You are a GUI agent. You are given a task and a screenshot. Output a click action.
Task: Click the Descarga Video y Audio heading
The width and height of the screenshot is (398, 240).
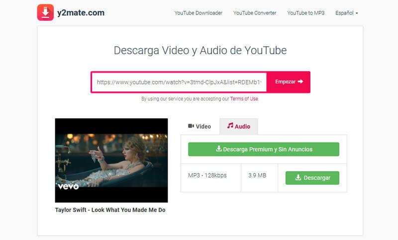(200, 50)
